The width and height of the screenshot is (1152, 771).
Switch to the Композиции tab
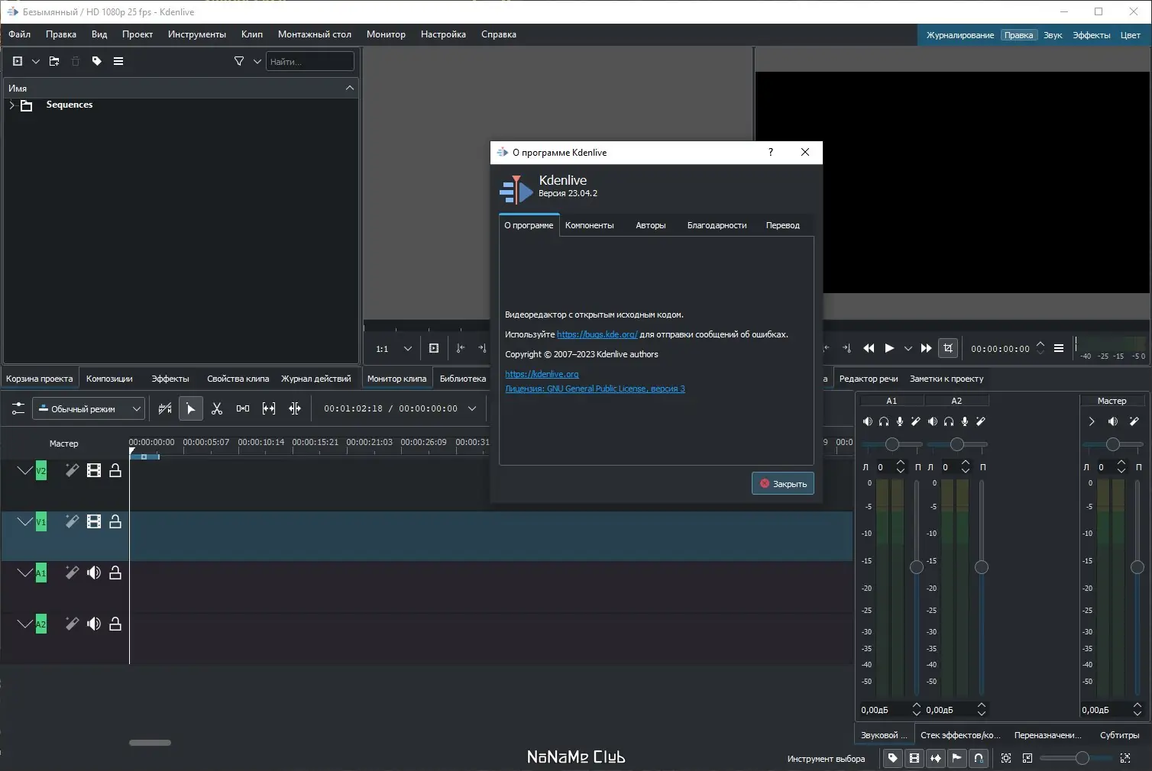tap(109, 379)
